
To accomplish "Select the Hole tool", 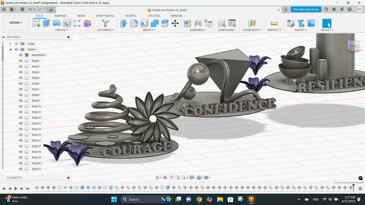I will (x=67, y=23).
